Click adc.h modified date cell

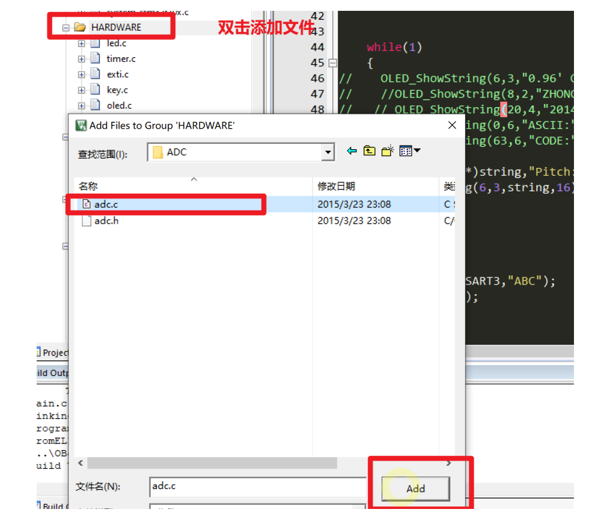[354, 221]
